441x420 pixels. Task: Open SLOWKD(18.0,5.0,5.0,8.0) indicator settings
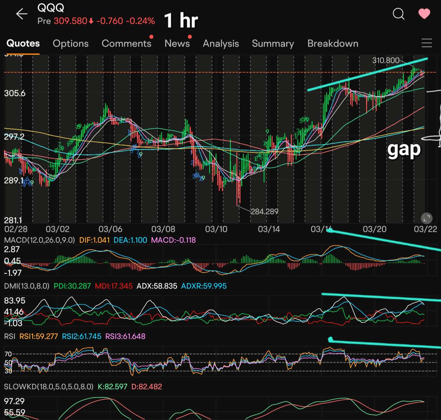[49, 387]
